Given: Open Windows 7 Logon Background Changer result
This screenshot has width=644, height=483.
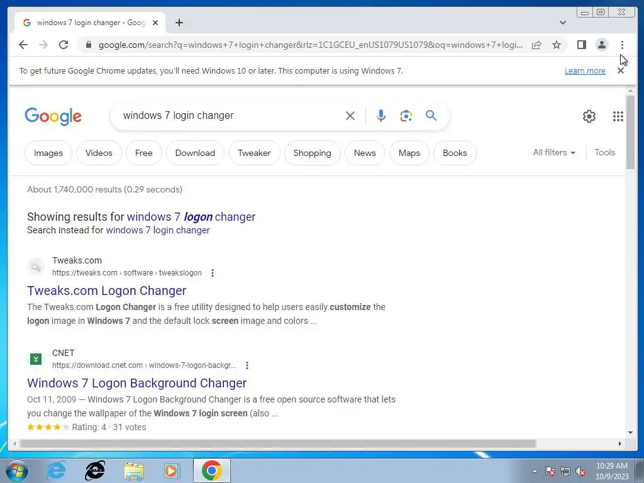Looking at the screenshot, I should click(136, 383).
